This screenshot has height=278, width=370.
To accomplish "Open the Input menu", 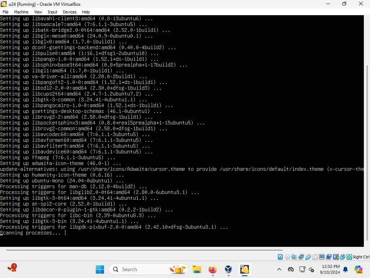I will tap(52, 12).
